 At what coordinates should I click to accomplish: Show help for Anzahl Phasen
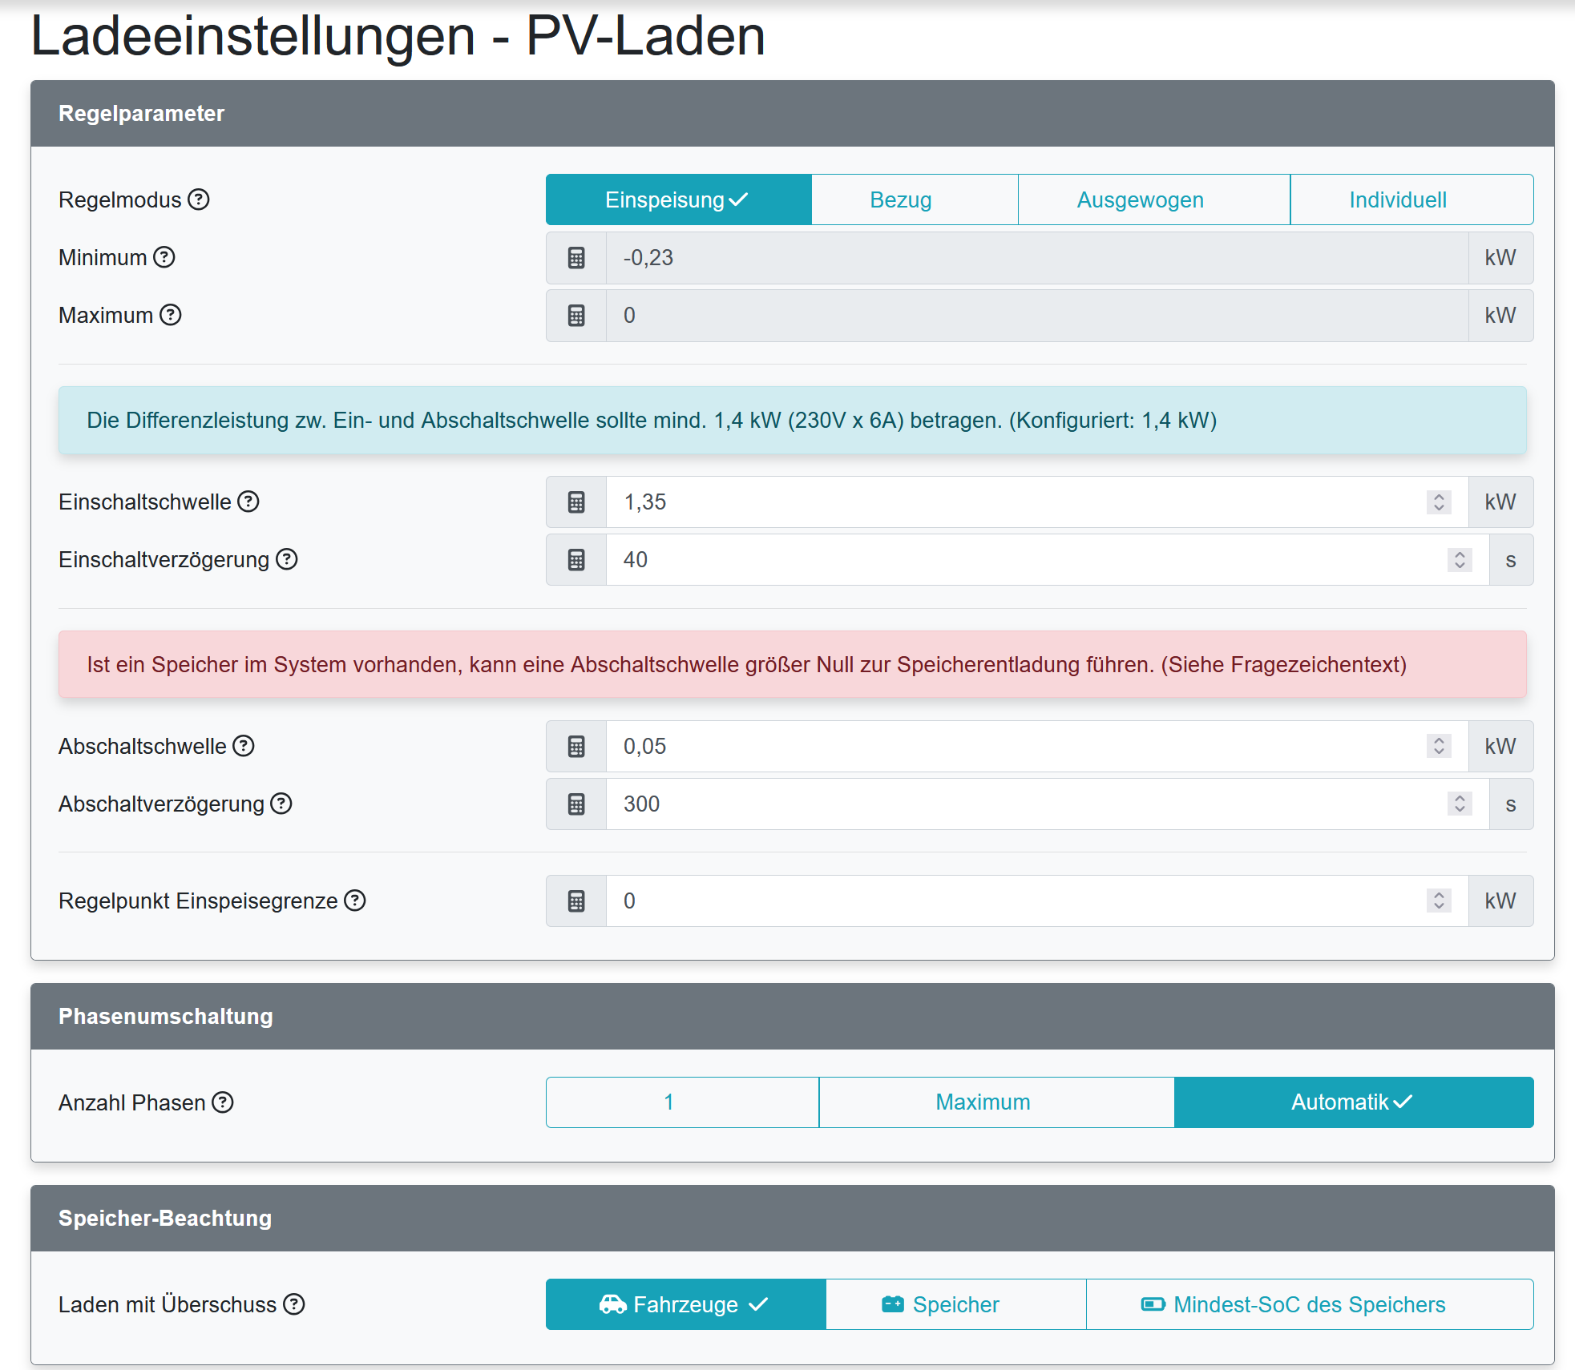pyautogui.click(x=223, y=1102)
